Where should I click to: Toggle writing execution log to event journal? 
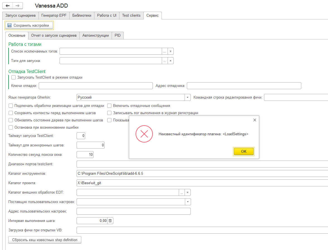109,113
